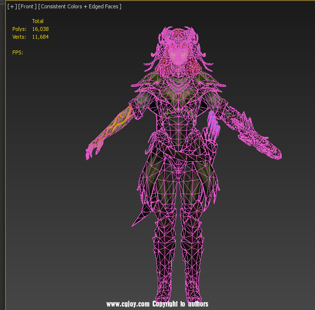Screen dimensions: 315x310
Task: Click the www.cgjoy.com watermark text
Action: point(127,304)
